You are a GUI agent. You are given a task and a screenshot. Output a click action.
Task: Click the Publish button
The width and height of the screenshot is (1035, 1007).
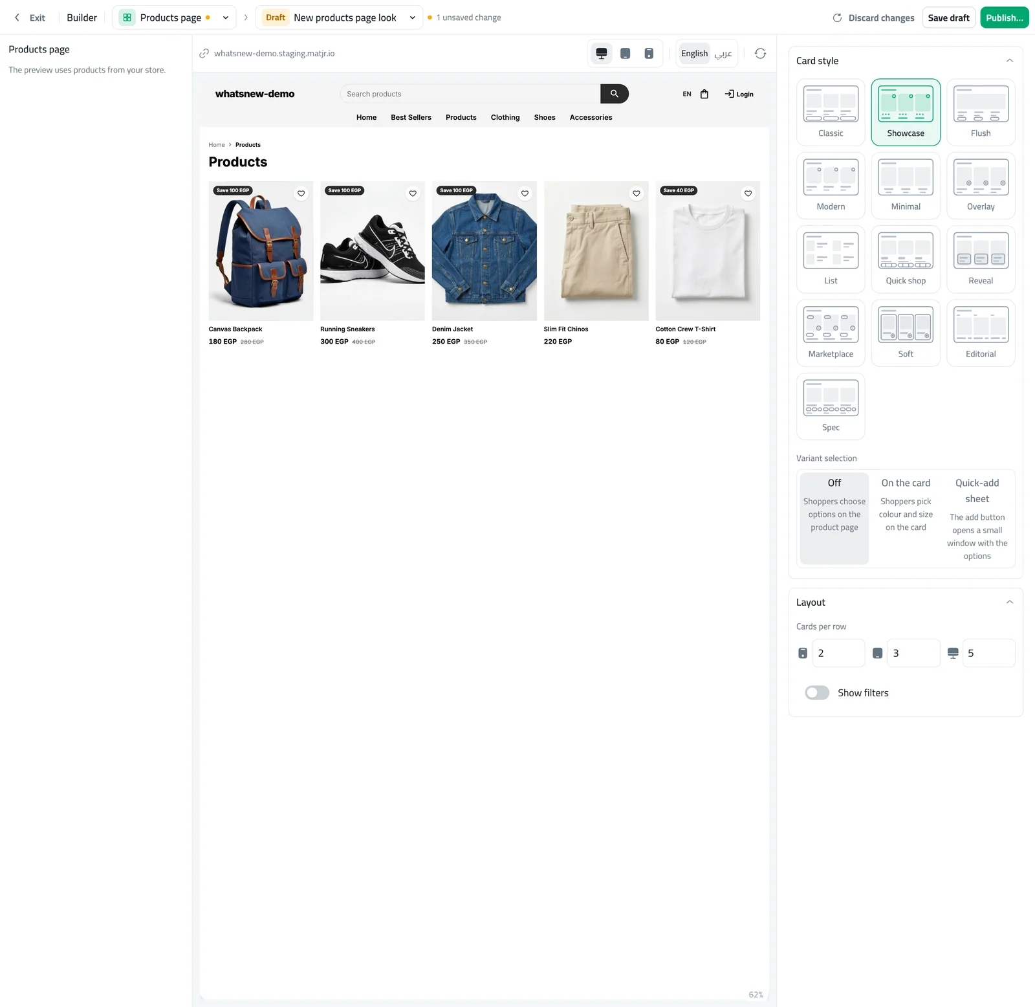coord(1005,18)
